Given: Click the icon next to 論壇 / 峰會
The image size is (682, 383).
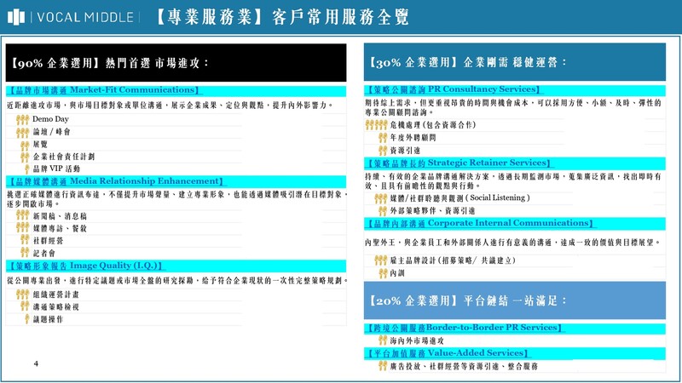Looking at the screenshot, I should coord(23,132).
